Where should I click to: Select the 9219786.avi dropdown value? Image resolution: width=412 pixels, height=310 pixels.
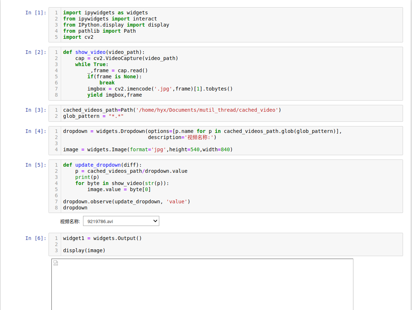click(x=101, y=221)
